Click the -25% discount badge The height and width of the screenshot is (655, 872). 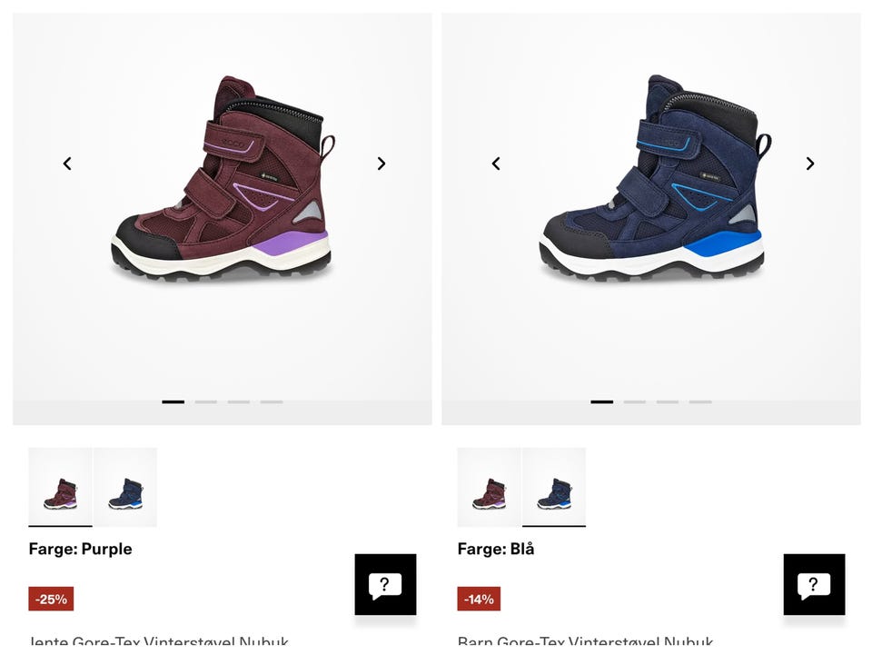51,599
